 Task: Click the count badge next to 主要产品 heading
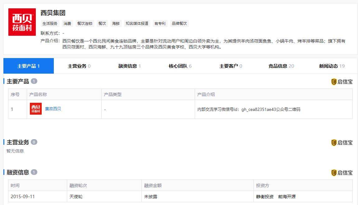point(34,81)
